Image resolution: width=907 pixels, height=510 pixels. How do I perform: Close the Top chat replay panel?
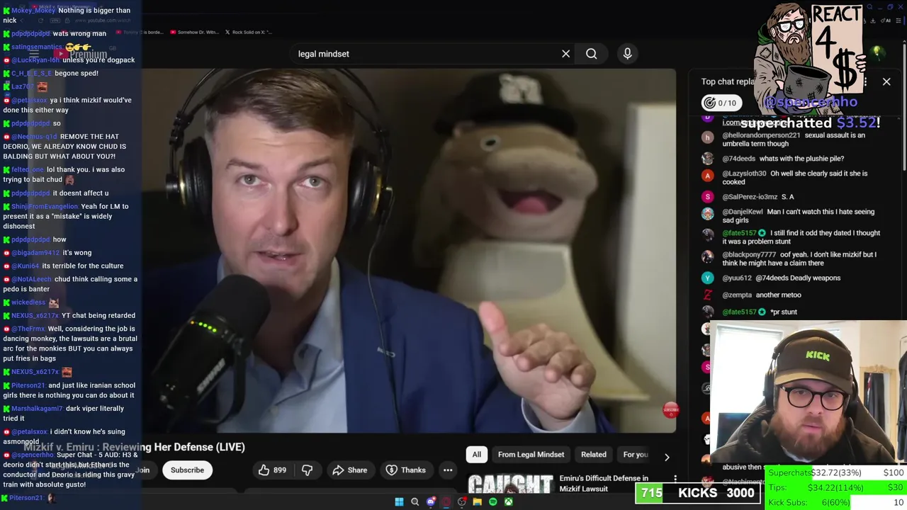tap(886, 81)
